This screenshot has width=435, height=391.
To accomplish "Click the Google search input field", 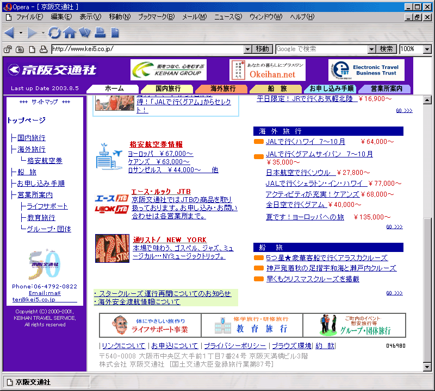I will pyautogui.click(x=322, y=49).
